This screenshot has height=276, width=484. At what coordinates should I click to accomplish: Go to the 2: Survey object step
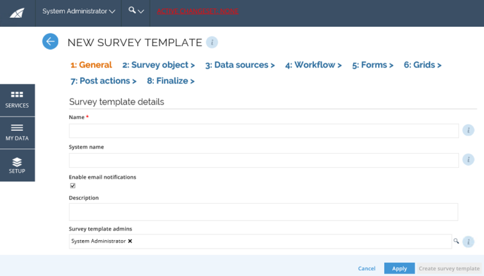[x=158, y=65]
